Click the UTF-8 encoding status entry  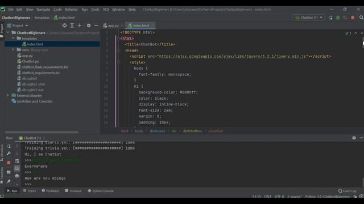(x=279, y=197)
